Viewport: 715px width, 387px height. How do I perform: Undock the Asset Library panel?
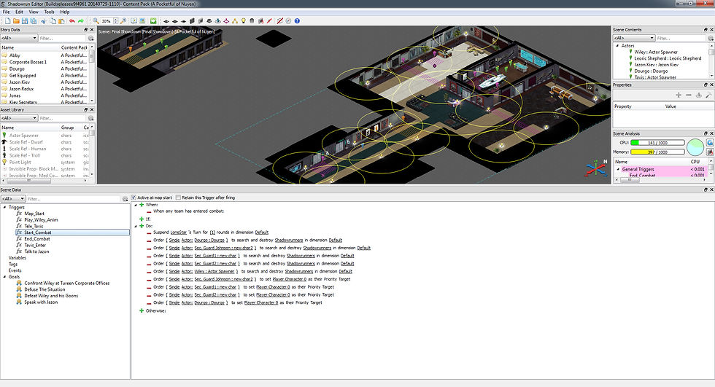click(x=86, y=110)
